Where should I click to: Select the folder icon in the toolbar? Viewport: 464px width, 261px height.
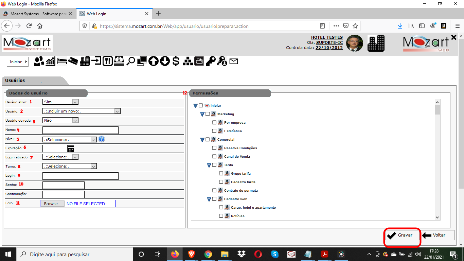pyautogui.click(x=199, y=61)
